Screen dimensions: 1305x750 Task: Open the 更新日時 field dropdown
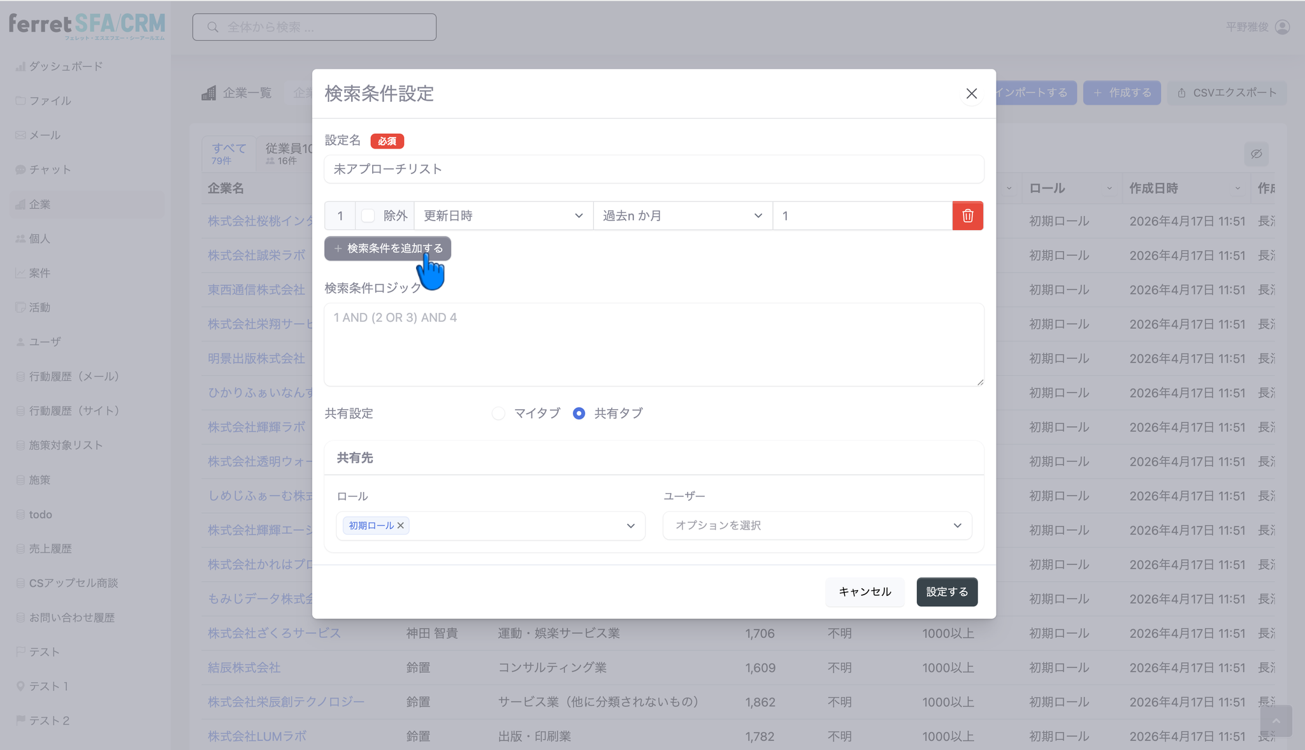[503, 216]
